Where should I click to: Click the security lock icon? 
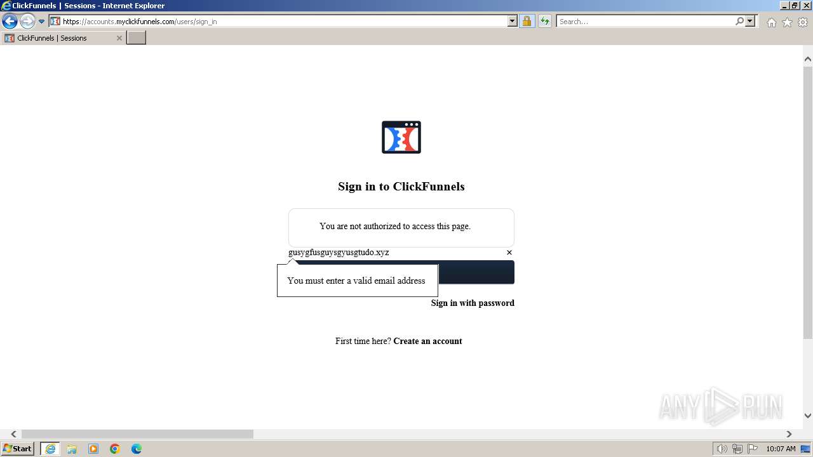tap(527, 22)
